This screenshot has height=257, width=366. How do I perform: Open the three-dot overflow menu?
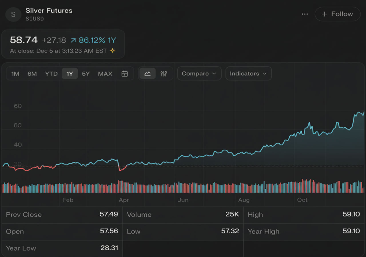click(x=305, y=14)
